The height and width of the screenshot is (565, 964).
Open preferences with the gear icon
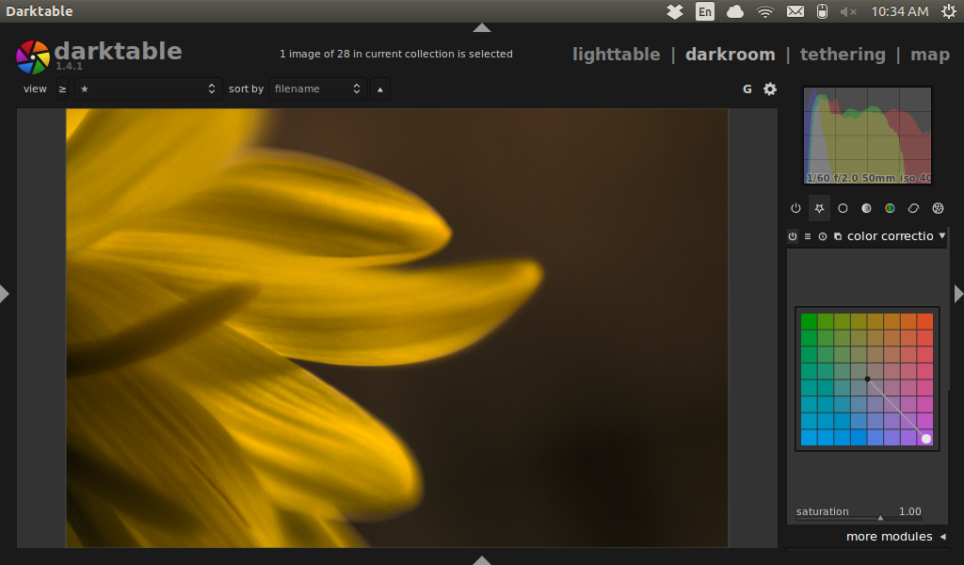pyautogui.click(x=770, y=89)
